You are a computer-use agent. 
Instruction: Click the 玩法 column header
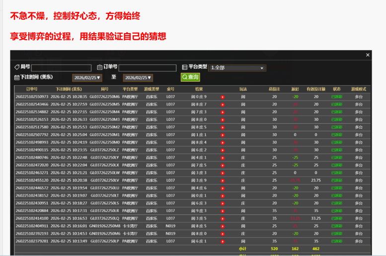tap(243, 89)
